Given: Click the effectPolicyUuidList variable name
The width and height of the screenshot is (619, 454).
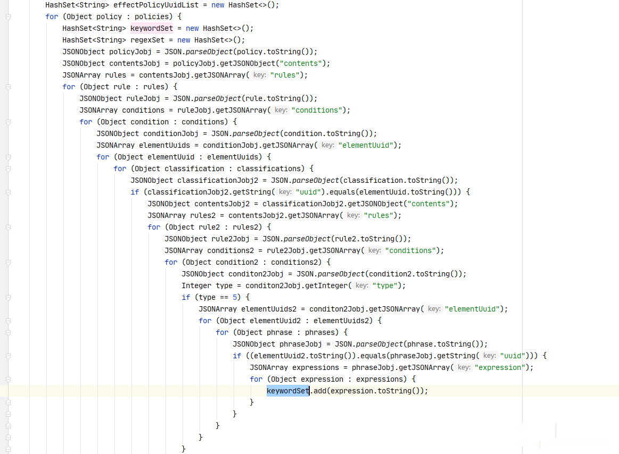Looking at the screenshot, I should pyautogui.click(x=156, y=5).
